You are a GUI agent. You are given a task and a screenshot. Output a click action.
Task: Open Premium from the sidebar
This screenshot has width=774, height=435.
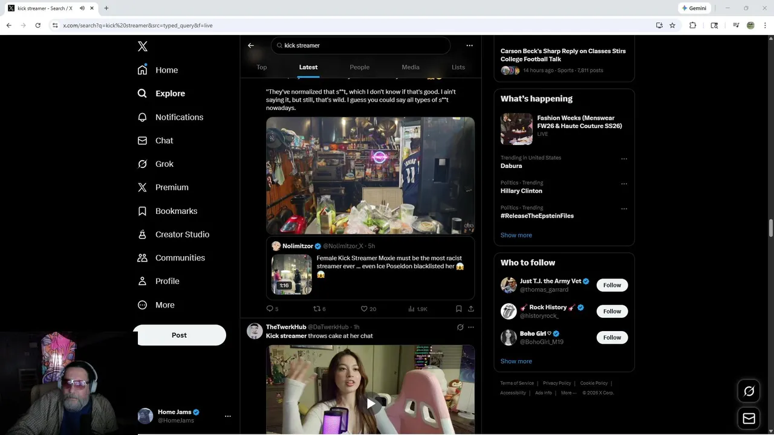(x=163, y=187)
